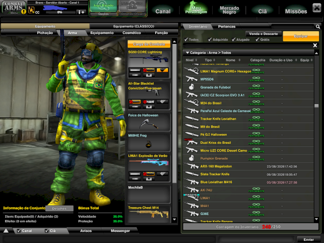The width and height of the screenshot is (324, 243).
Task: Switch to Equipamento (CLÁSSICO) tab
Action: click(x=134, y=26)
